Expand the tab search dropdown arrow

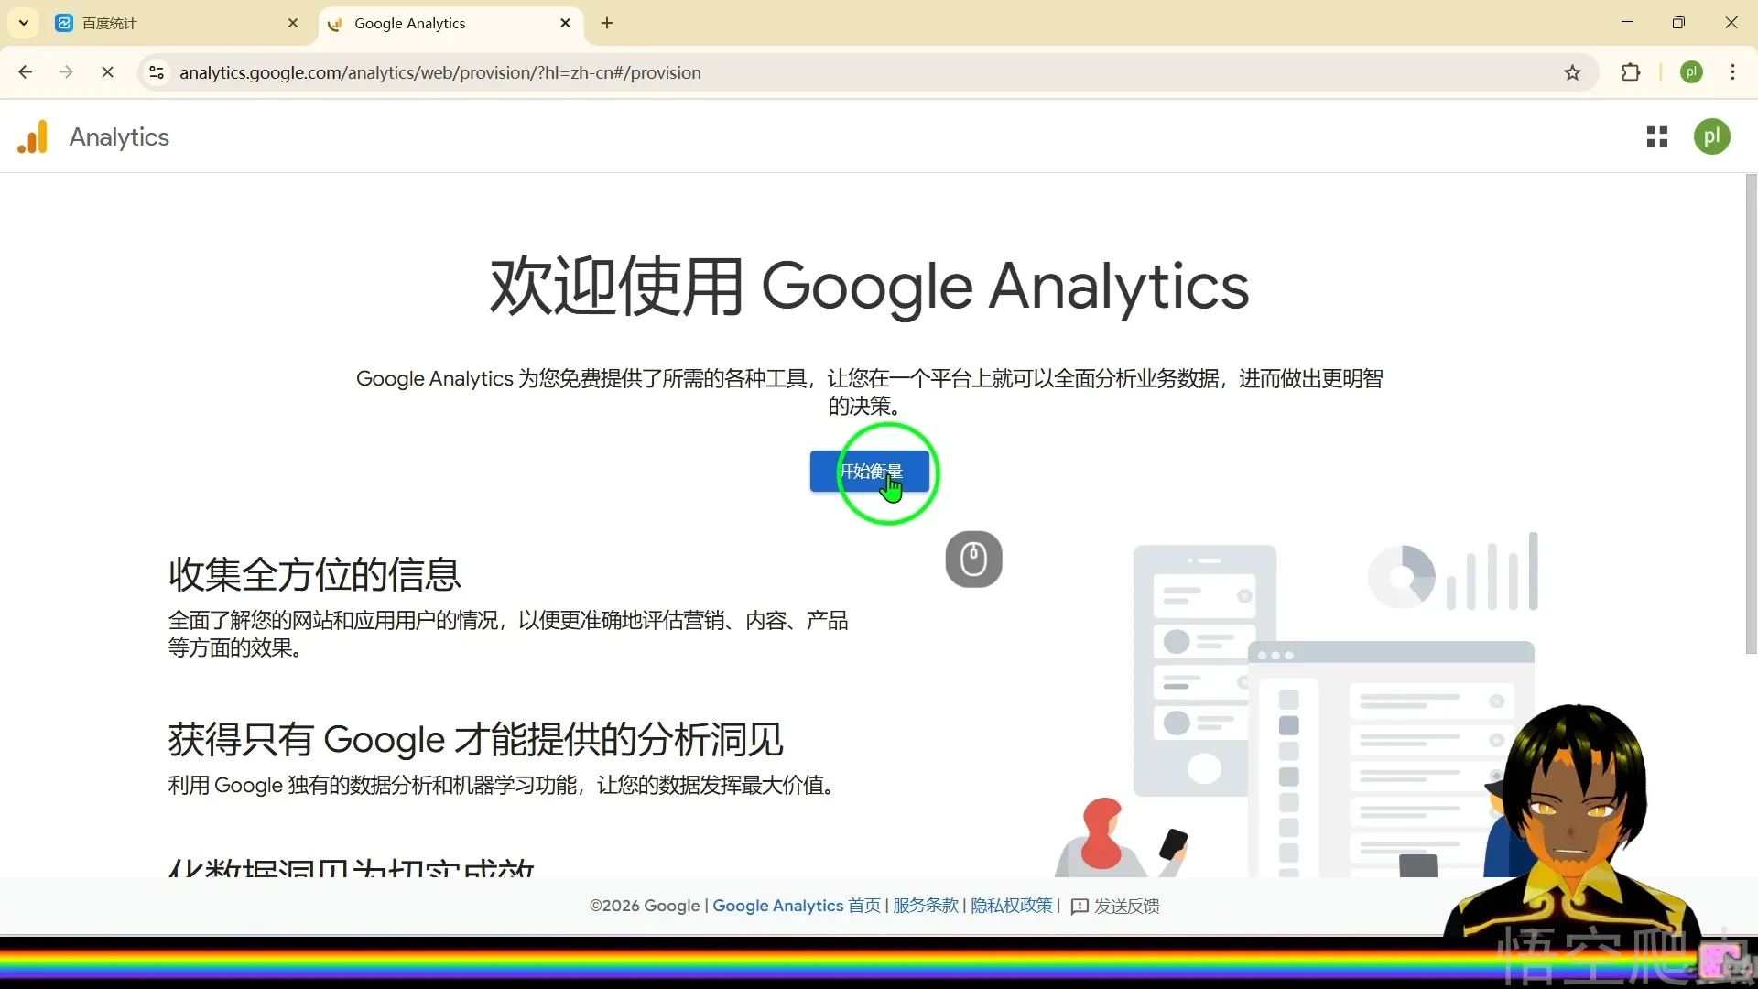point(24,23)
